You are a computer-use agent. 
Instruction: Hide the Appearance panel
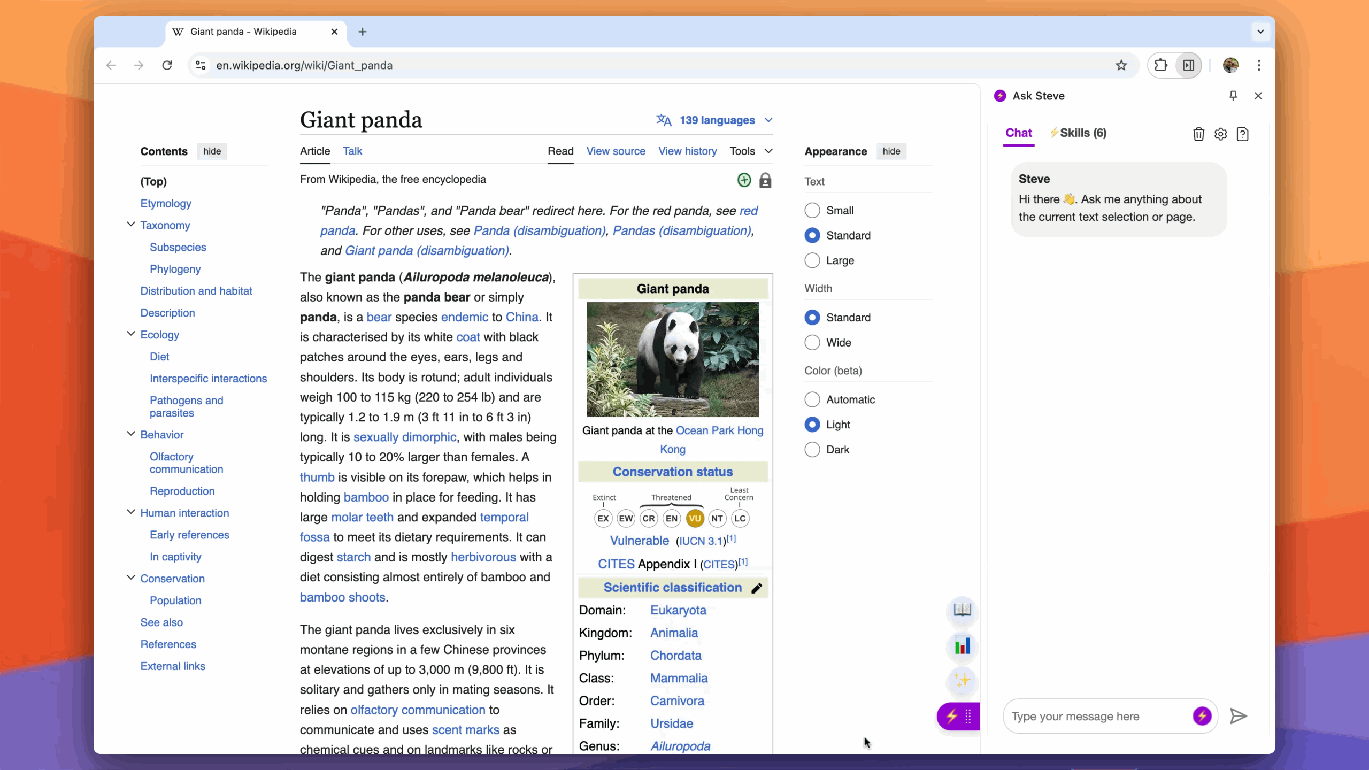[891, 151]
